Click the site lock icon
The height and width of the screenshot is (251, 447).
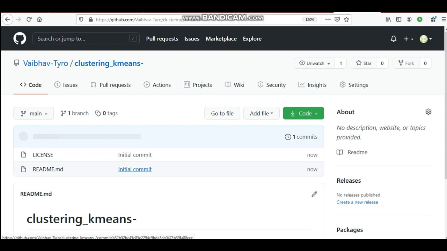pyautogui.click(x=91, y=20)
